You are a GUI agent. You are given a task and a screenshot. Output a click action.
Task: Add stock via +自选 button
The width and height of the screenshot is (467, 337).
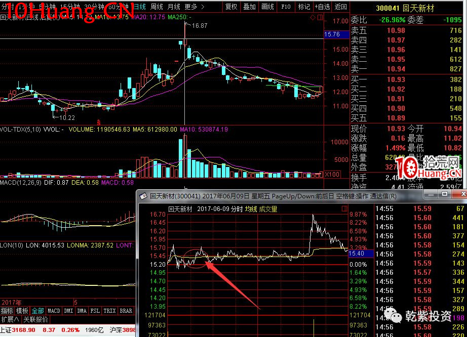[322, 7]
